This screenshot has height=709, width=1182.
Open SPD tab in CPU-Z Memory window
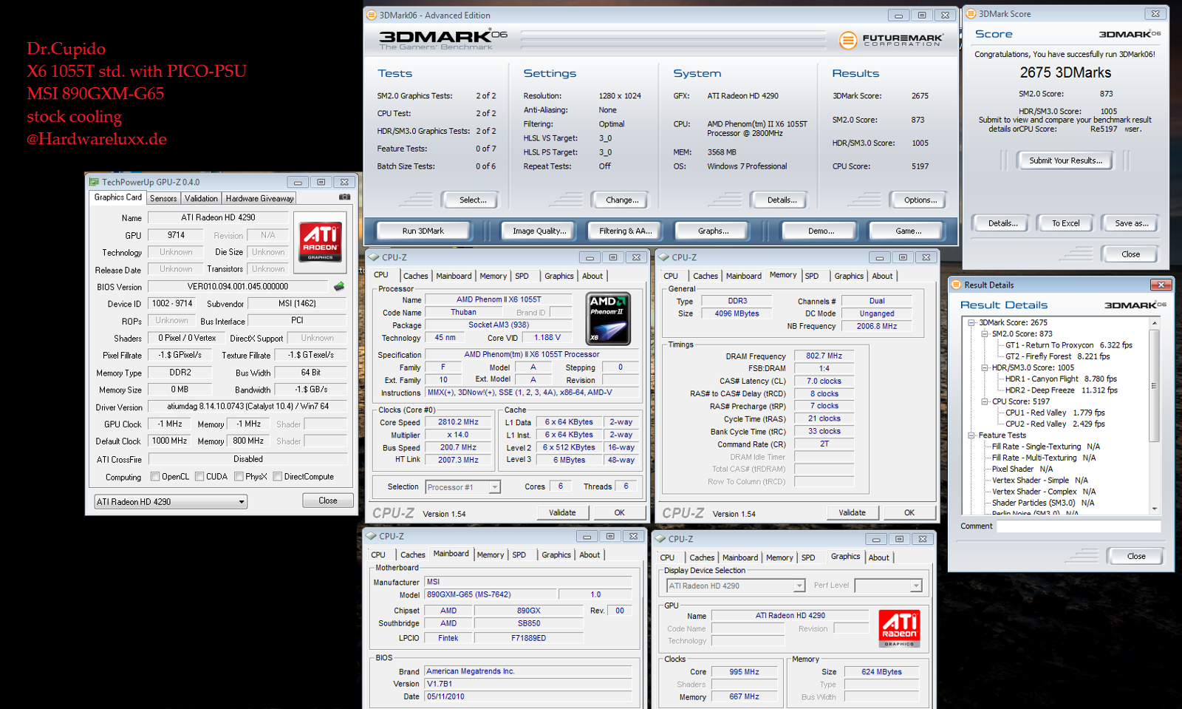pos(811,276)
